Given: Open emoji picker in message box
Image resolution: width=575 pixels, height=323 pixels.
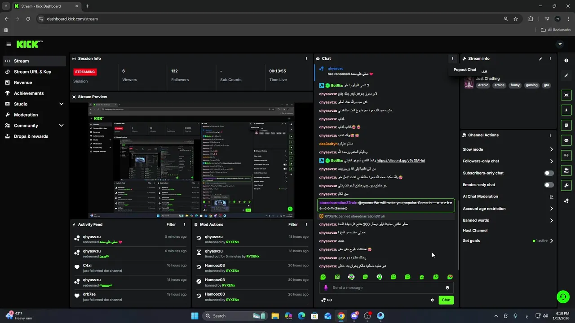Looking at the screenshot, I should click(447, 288).
